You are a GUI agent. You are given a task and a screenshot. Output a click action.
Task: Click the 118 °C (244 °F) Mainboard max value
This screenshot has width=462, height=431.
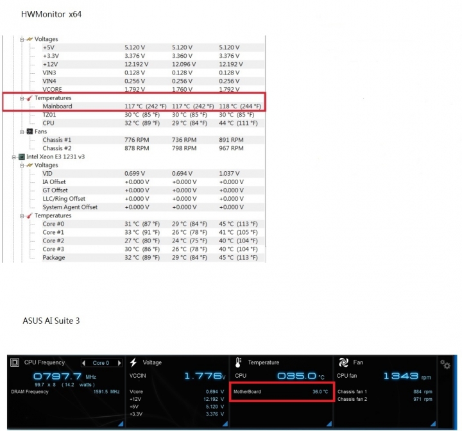tap(240, 106)
